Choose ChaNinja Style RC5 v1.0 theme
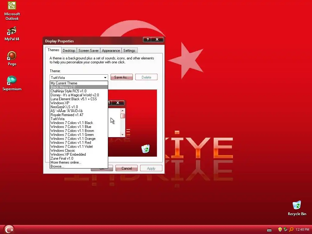The width and height of the screenshot is (312, 234). [79, 91]
